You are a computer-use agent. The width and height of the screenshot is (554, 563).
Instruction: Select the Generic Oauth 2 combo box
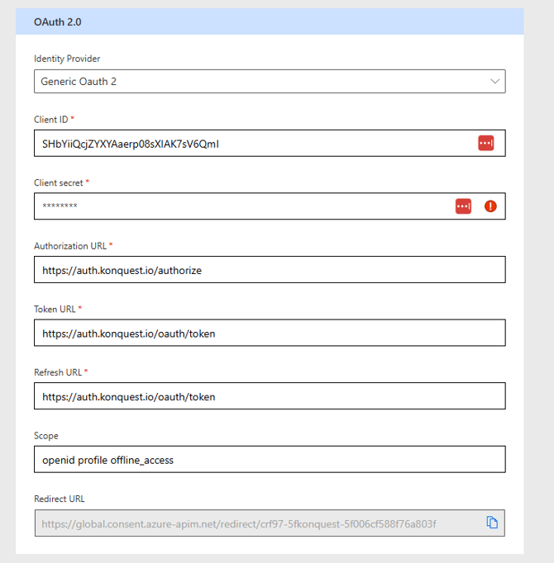tap(270, 81)
